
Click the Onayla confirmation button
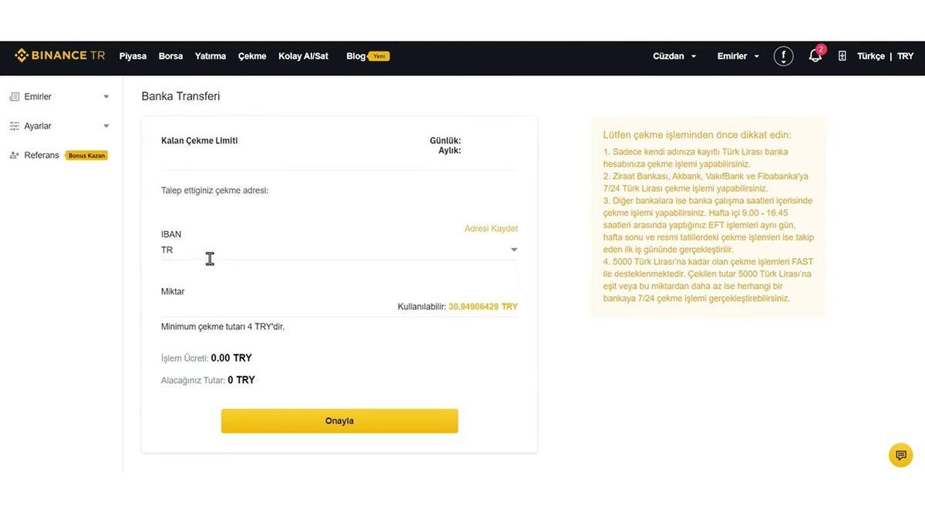click(x=339, y=421)
